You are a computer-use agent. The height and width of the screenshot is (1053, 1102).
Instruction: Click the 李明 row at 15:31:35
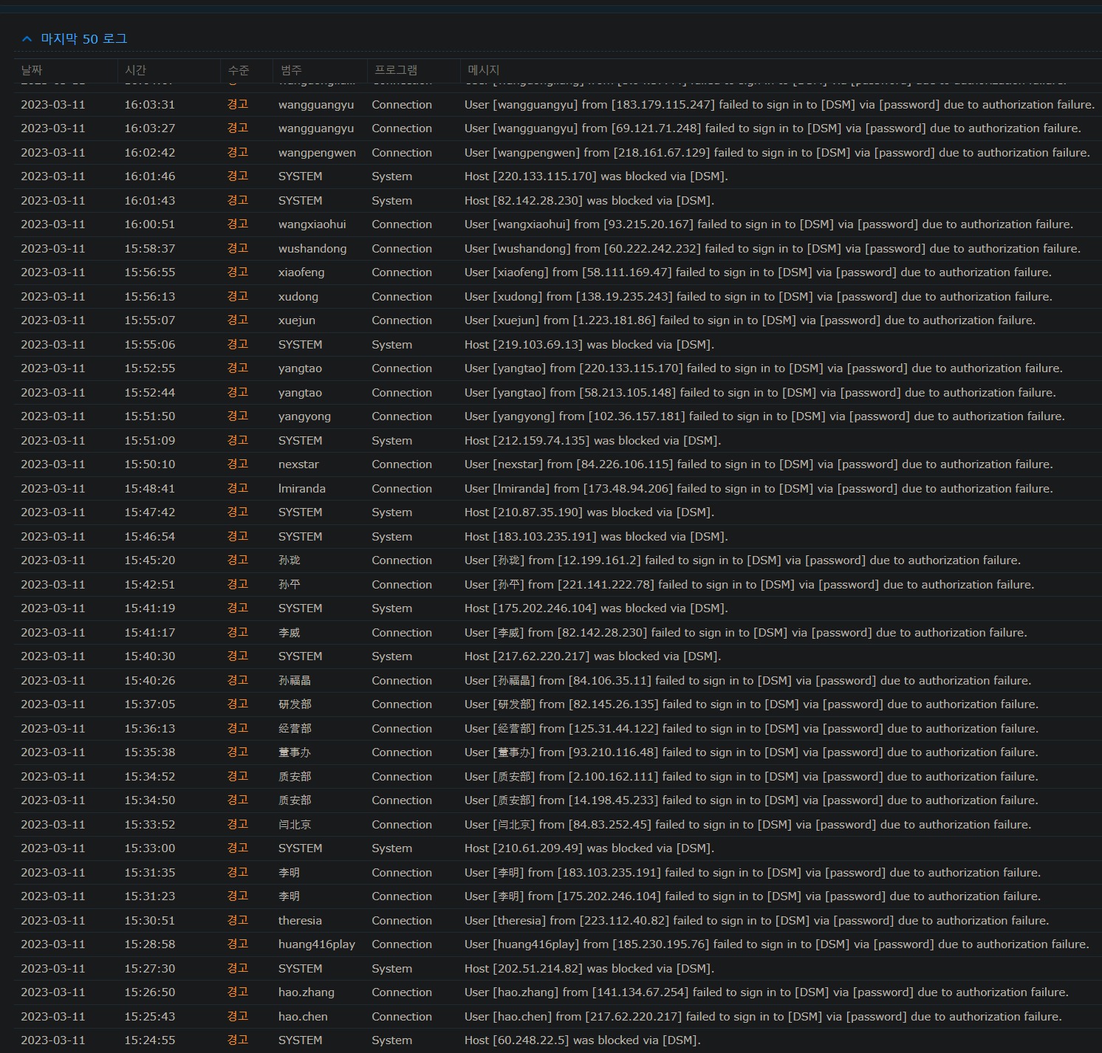pyautogui.click(x=558, y=873)
